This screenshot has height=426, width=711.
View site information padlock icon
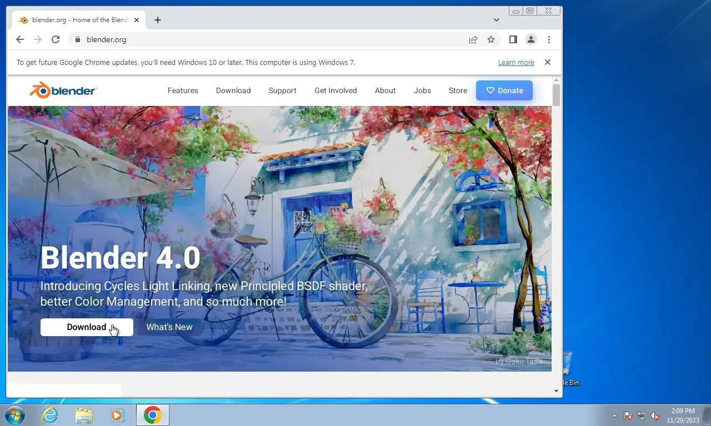point(77,39)
